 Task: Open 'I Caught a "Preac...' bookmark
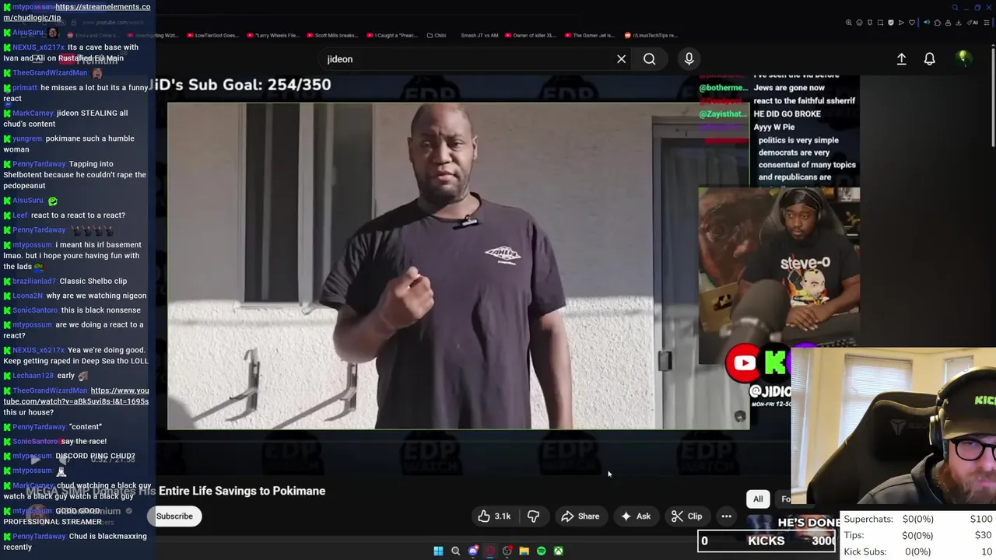(x=391, y=35)
